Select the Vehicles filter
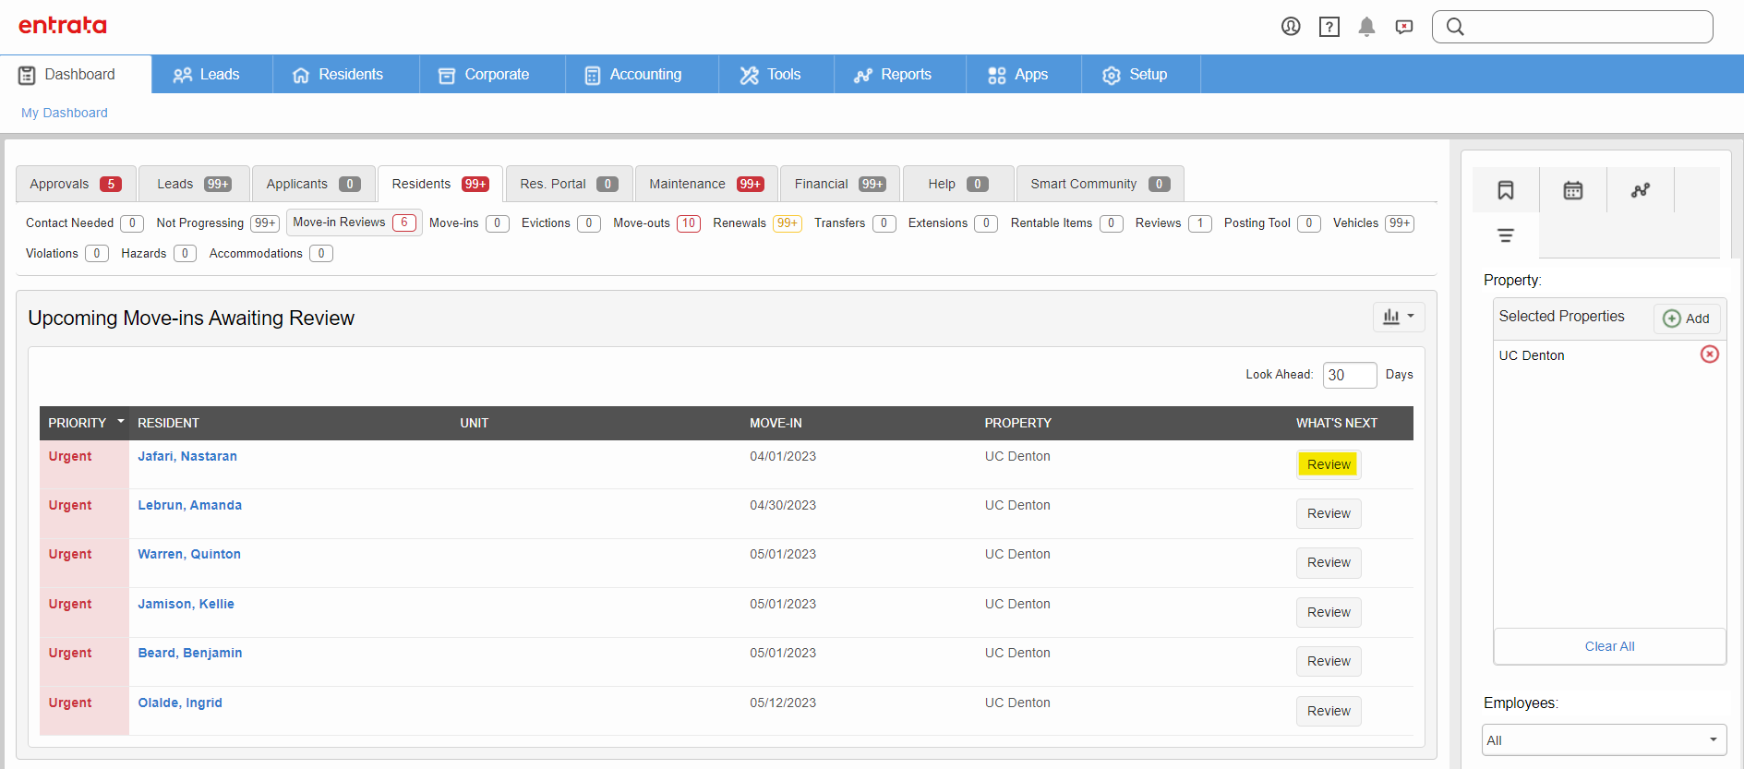Screen dimensions: 1744x769 pos(1373,223)
